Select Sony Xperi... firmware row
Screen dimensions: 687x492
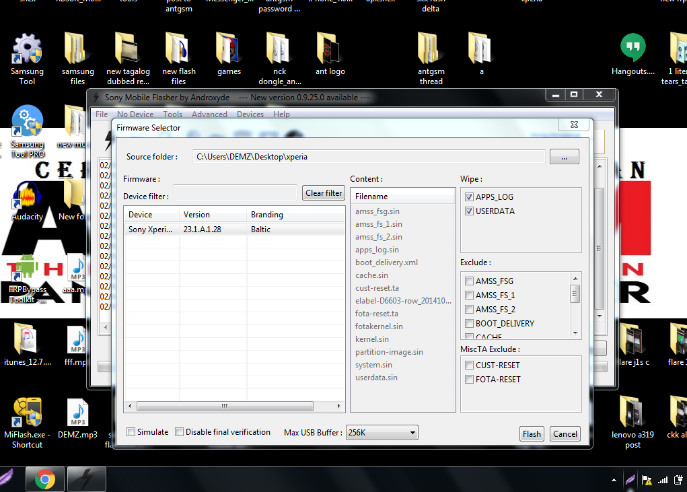(x=235, y=229)
